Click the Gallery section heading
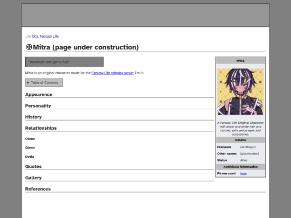The height and width of the screenshot is (218, 291). click(x=33, y=178)
